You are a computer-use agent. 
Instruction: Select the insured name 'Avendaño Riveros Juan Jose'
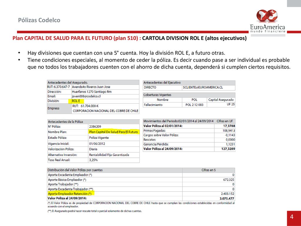[91, 87]
